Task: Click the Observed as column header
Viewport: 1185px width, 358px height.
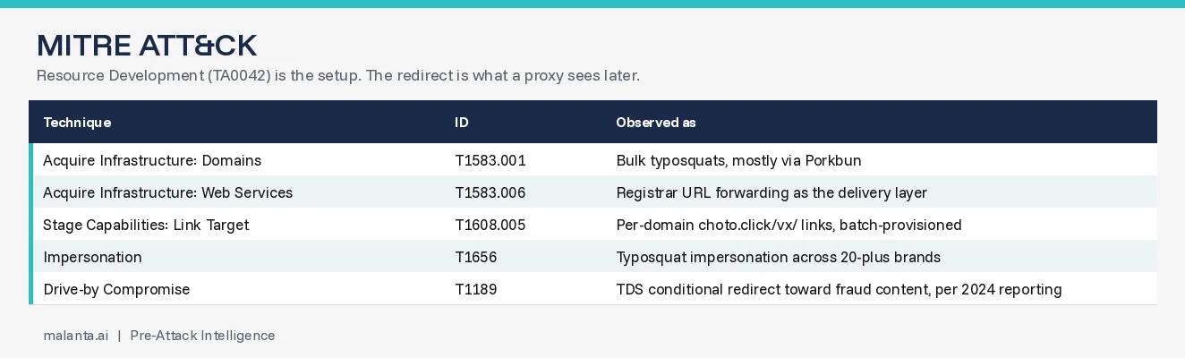Action: tap(656, 123)
